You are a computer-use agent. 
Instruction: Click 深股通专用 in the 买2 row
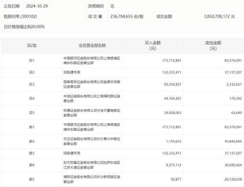[72, 72]
